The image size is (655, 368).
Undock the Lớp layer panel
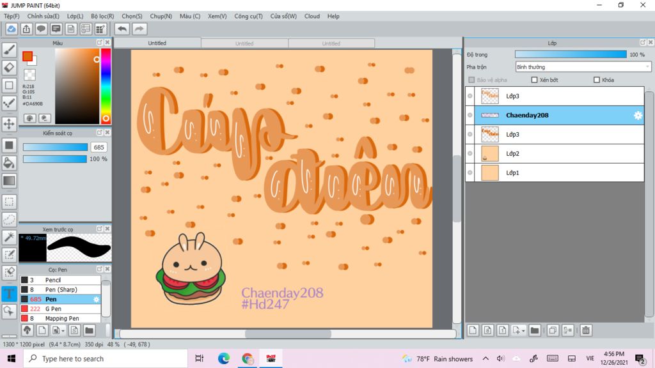click(642, 43)
